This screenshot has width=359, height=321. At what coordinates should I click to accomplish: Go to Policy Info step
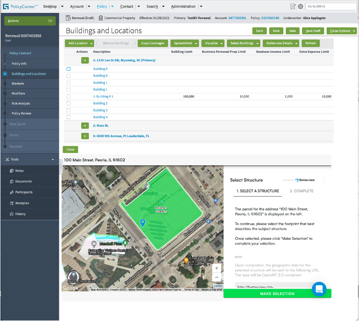pos(19,64)
